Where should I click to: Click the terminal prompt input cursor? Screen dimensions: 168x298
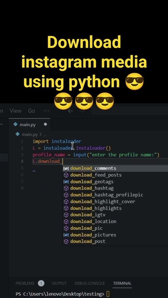tap(108, 294)
